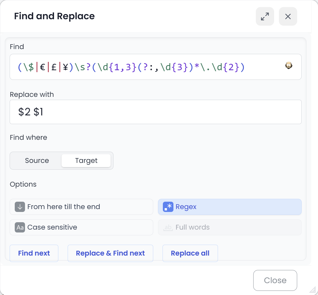The width and height of the screenshot is (318, 295).
Task: Click the Find next button
Action: pyautogui.click(x=34, y=253)
